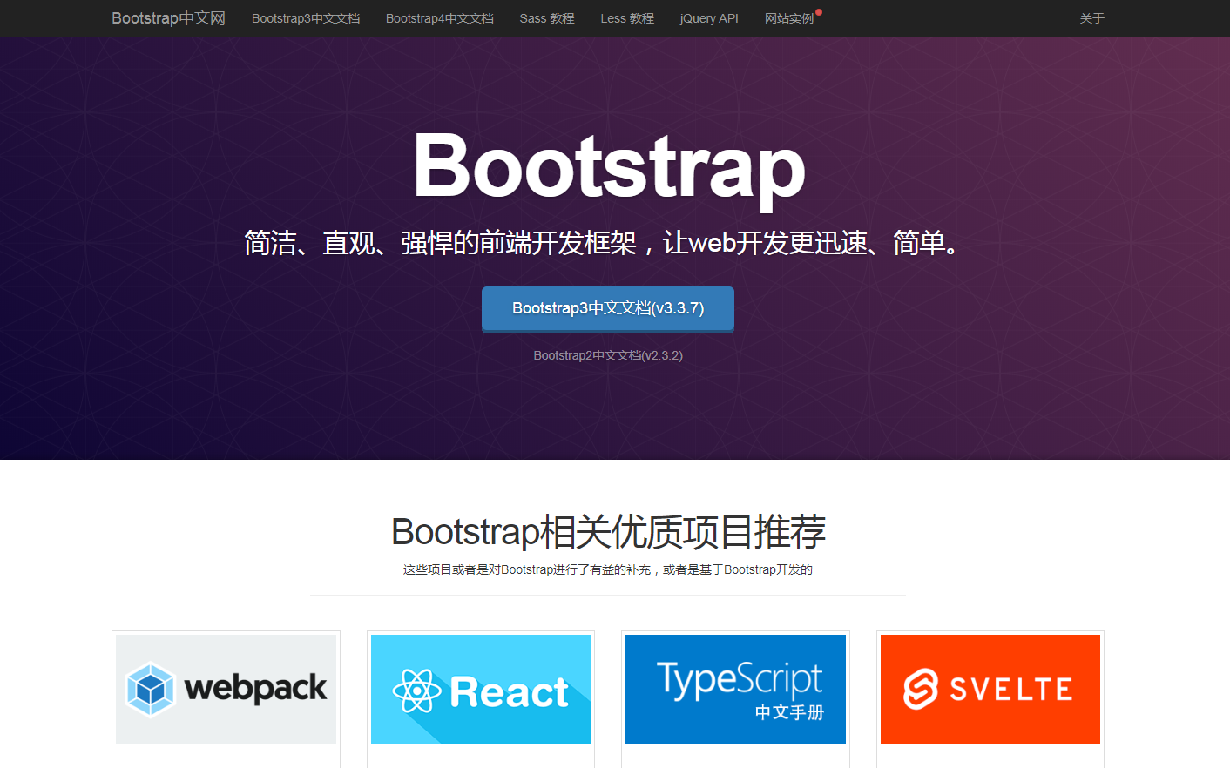The width and height of the screenshot is (1230, 768).
Task: Open the webpack project thumbnail
Action: pyautogui.click(x=226, y=690)
